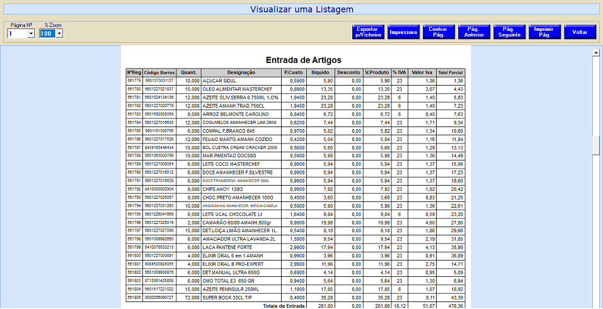The image size is (603, 309).
Task: Print the page with Imprimir Pág.
Action: pyautogui.click(x=544, y=32)
